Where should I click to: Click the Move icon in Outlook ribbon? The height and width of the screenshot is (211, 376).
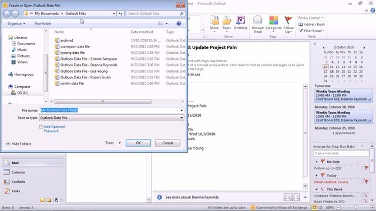(214, 21)
